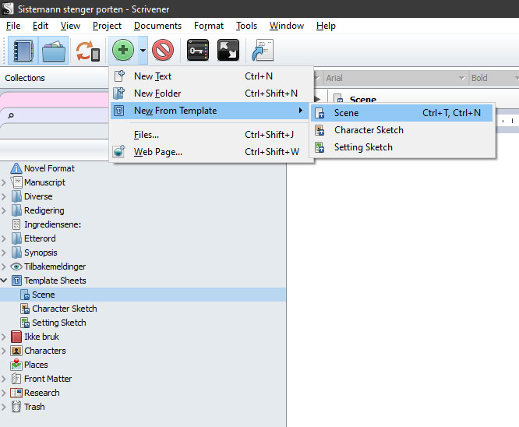Select Character Sketch template in binder
Screen dimensions: 519x427
65,309
